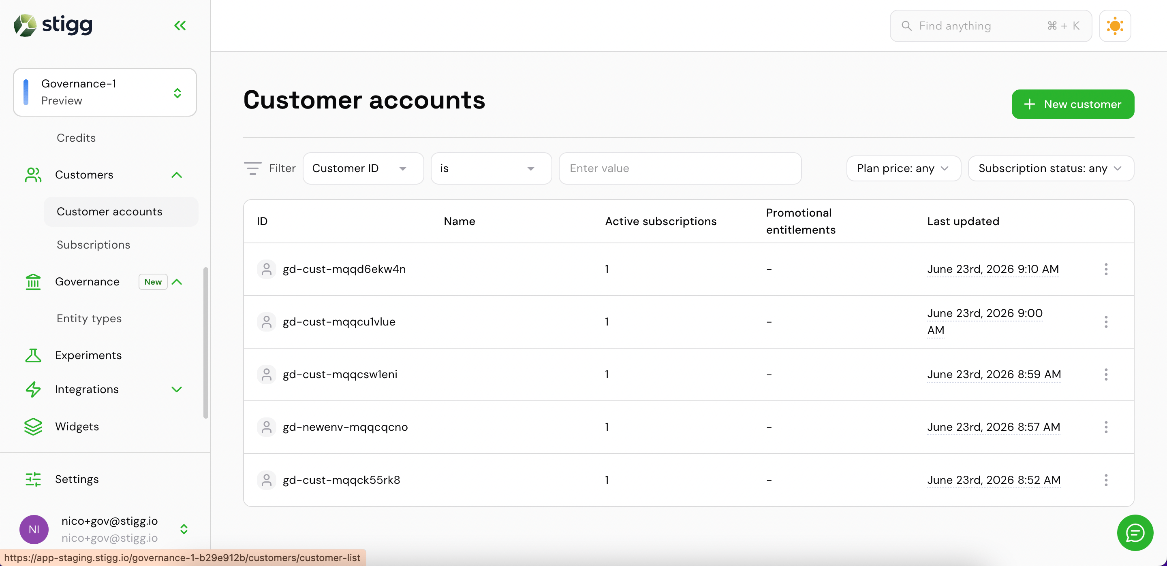Click the New badge beside Governance
The image size is (1167, 566).
153,282
